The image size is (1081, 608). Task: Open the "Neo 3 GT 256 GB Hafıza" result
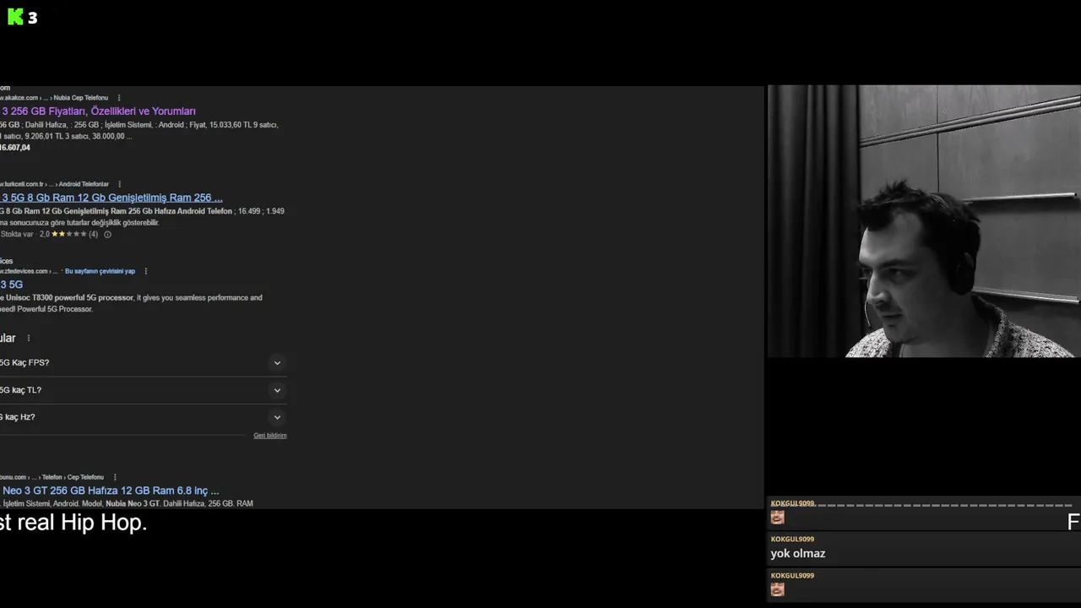(x=110, y=491)
